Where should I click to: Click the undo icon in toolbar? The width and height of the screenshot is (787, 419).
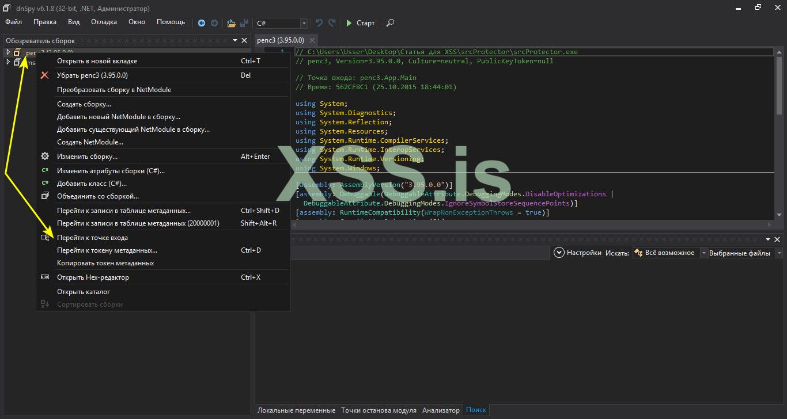tap(319, 23)
